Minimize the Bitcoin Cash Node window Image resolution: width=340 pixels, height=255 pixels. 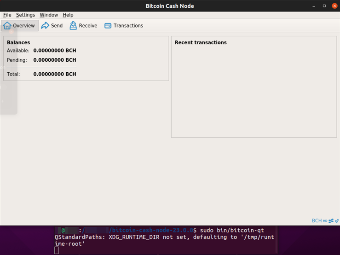[x=313, y=6]
